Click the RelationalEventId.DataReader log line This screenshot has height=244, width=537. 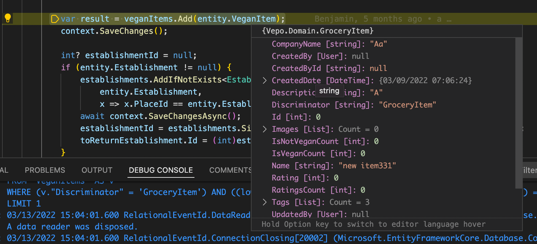[x=129, y=215]
